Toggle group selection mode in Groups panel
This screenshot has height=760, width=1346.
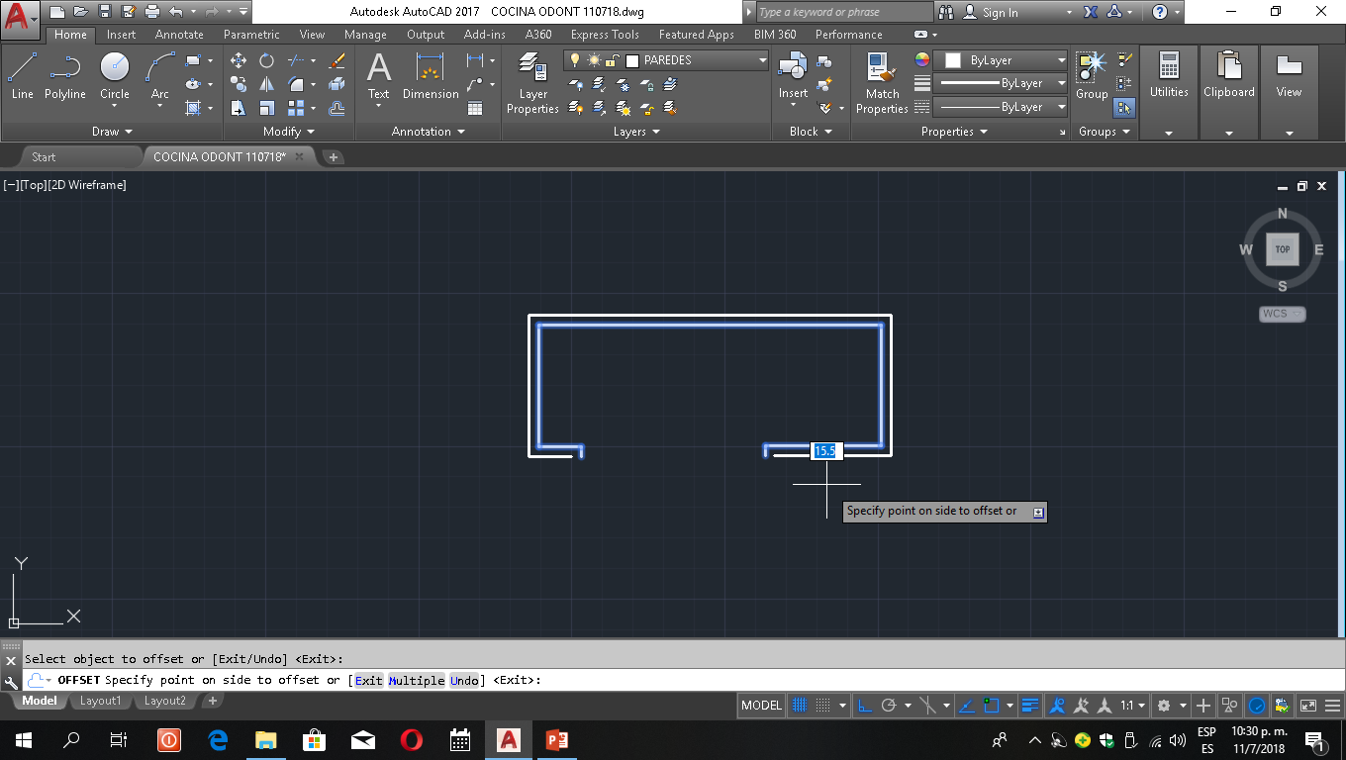(1124, 107)
